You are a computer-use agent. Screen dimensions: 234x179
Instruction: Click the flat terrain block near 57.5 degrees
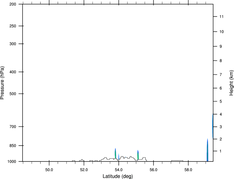click(177, 161)
